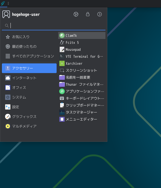Image resolution: width=161 pixels, height=188 pixels.
Task: Launch メニューエディター
Action: [x=82, y=119]
